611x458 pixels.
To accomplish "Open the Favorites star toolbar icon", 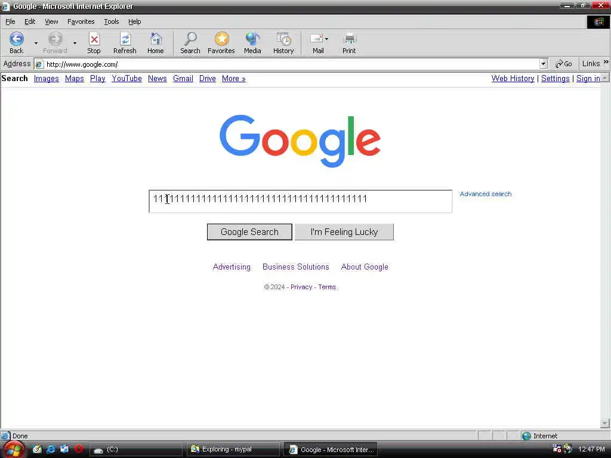I will (221, 39).
